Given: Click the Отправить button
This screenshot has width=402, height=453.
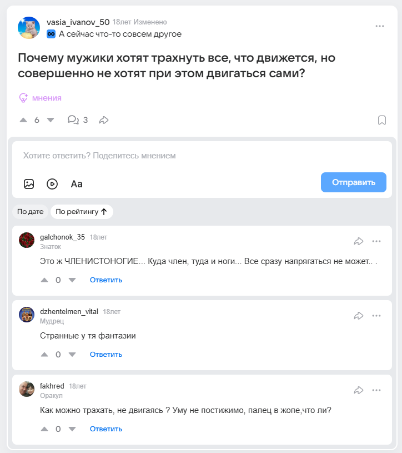Looking at the screenshot, I should (353, 182).
